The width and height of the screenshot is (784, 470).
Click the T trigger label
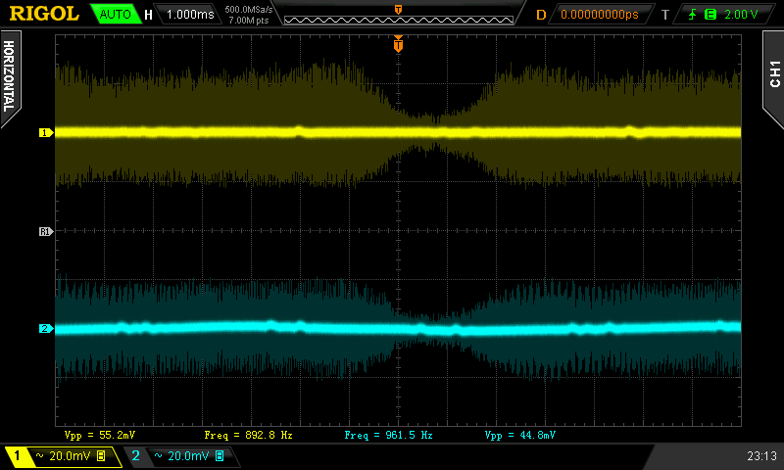pos(665,15)
